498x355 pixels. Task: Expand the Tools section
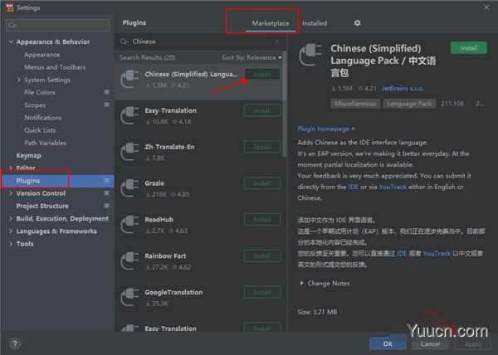point(11,244)
